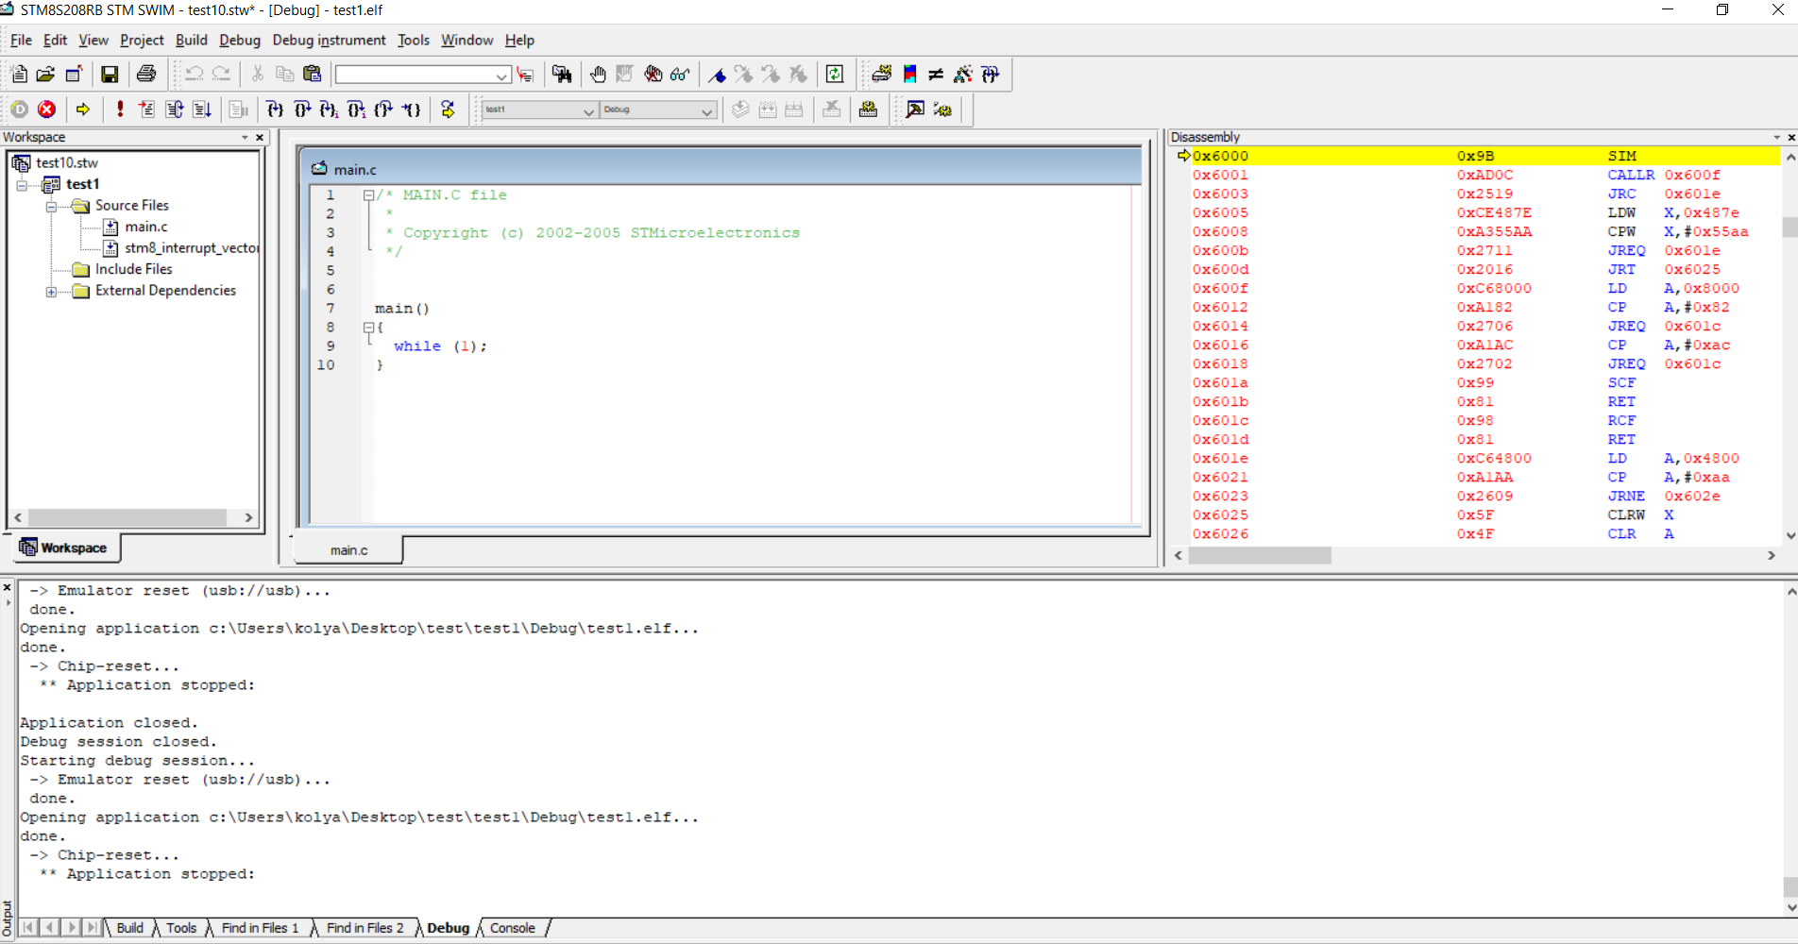Screen dimensions: 1798x944
Task: Click the Print icon in toolbar
Action: pyautogui.click(x=146, y=75)
